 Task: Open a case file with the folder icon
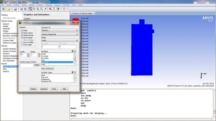pos(9,9)
